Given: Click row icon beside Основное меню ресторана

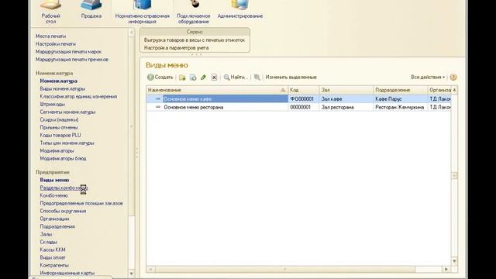Looking at the screenshot, I should click(158, 107).
